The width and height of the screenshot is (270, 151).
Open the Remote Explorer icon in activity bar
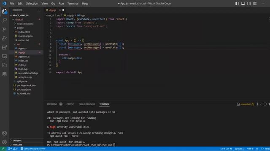click(x=5, y=56)
